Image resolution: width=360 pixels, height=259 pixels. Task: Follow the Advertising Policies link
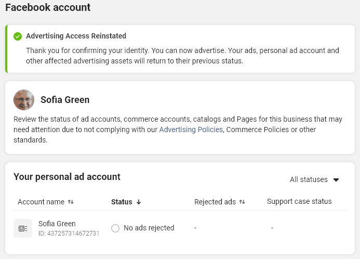(191, 129)
